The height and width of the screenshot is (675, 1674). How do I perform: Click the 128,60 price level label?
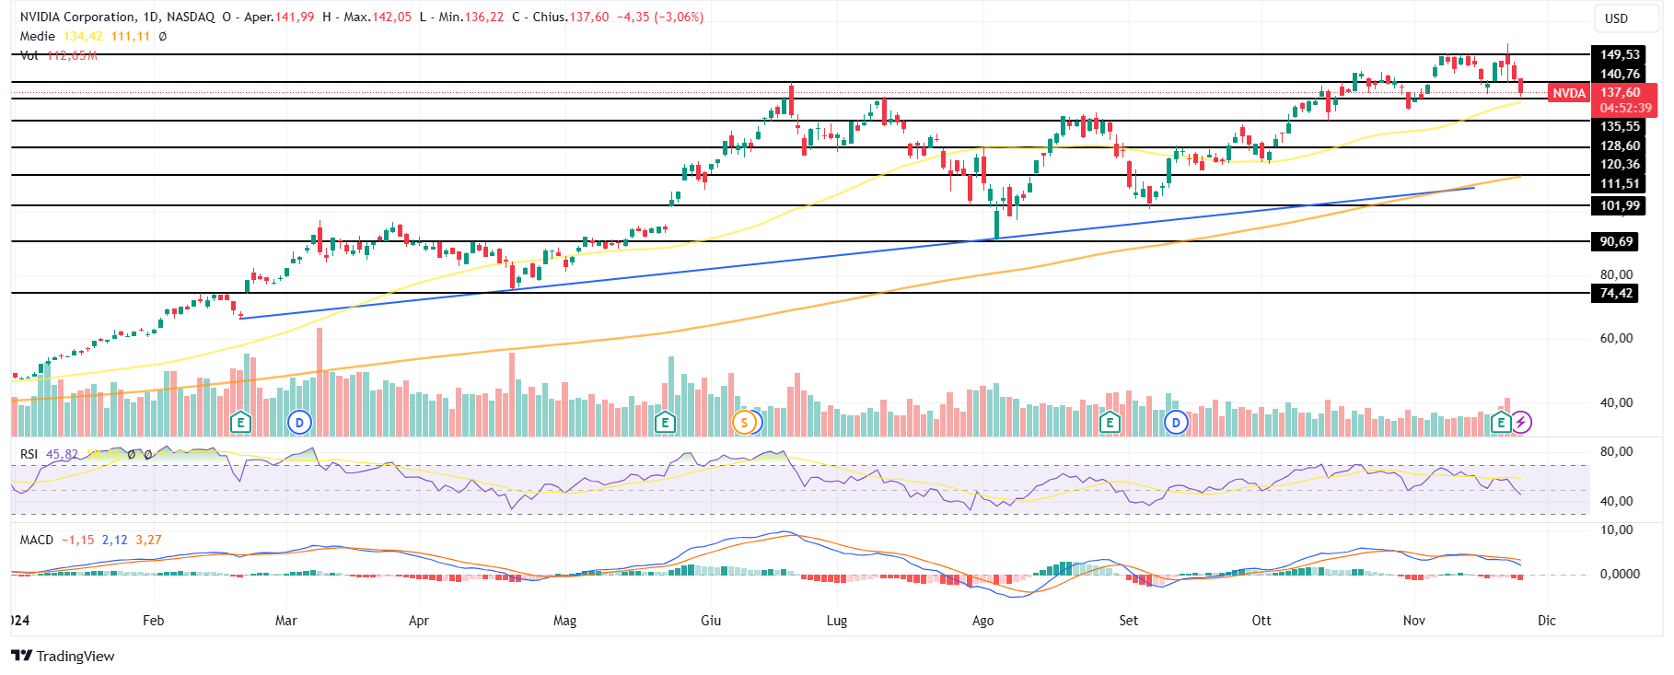[x=1620, y=145]
